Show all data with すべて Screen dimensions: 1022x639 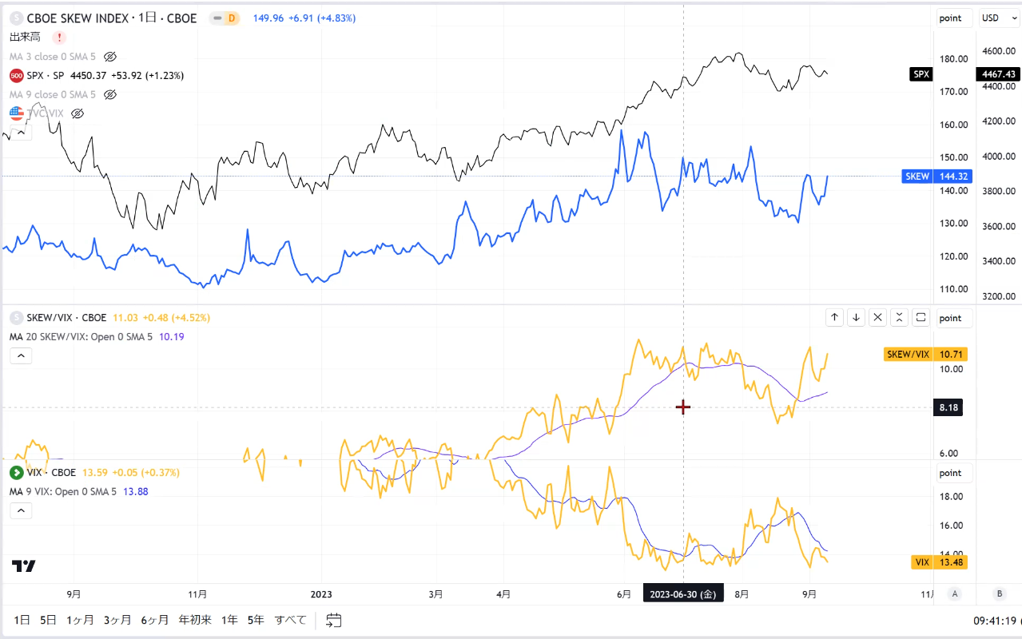click(x=291, y=620)
